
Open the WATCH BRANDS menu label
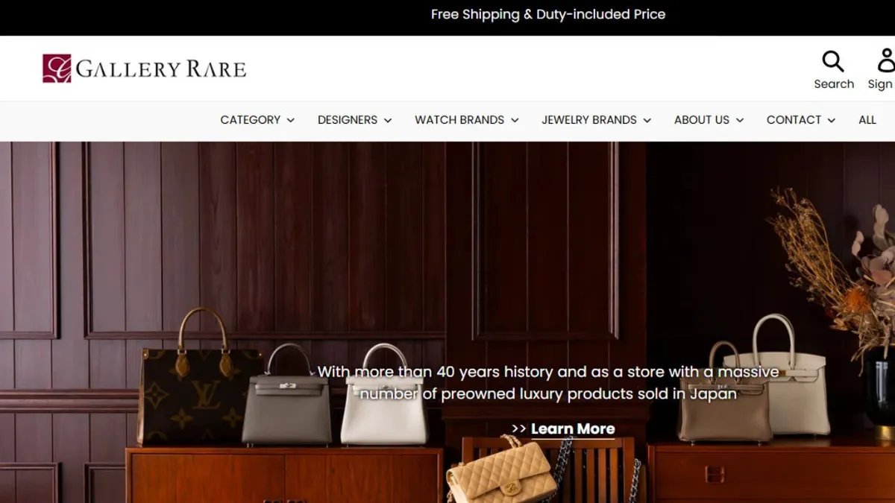tap(459, 120)
